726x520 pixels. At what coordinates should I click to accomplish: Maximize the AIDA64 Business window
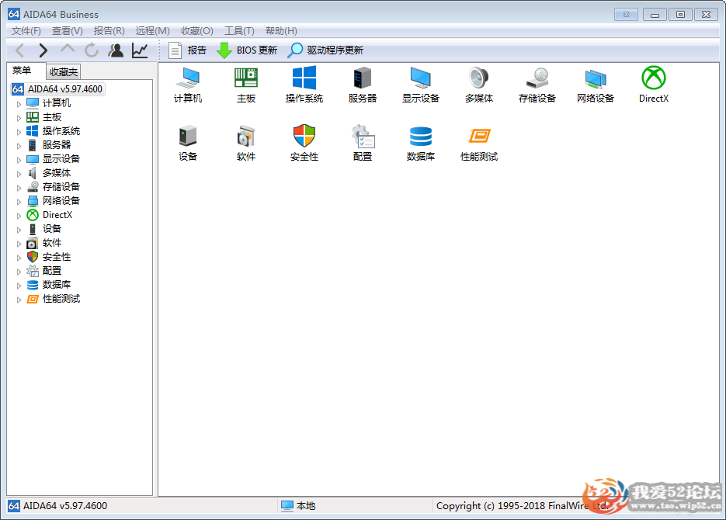pos(680,14)
